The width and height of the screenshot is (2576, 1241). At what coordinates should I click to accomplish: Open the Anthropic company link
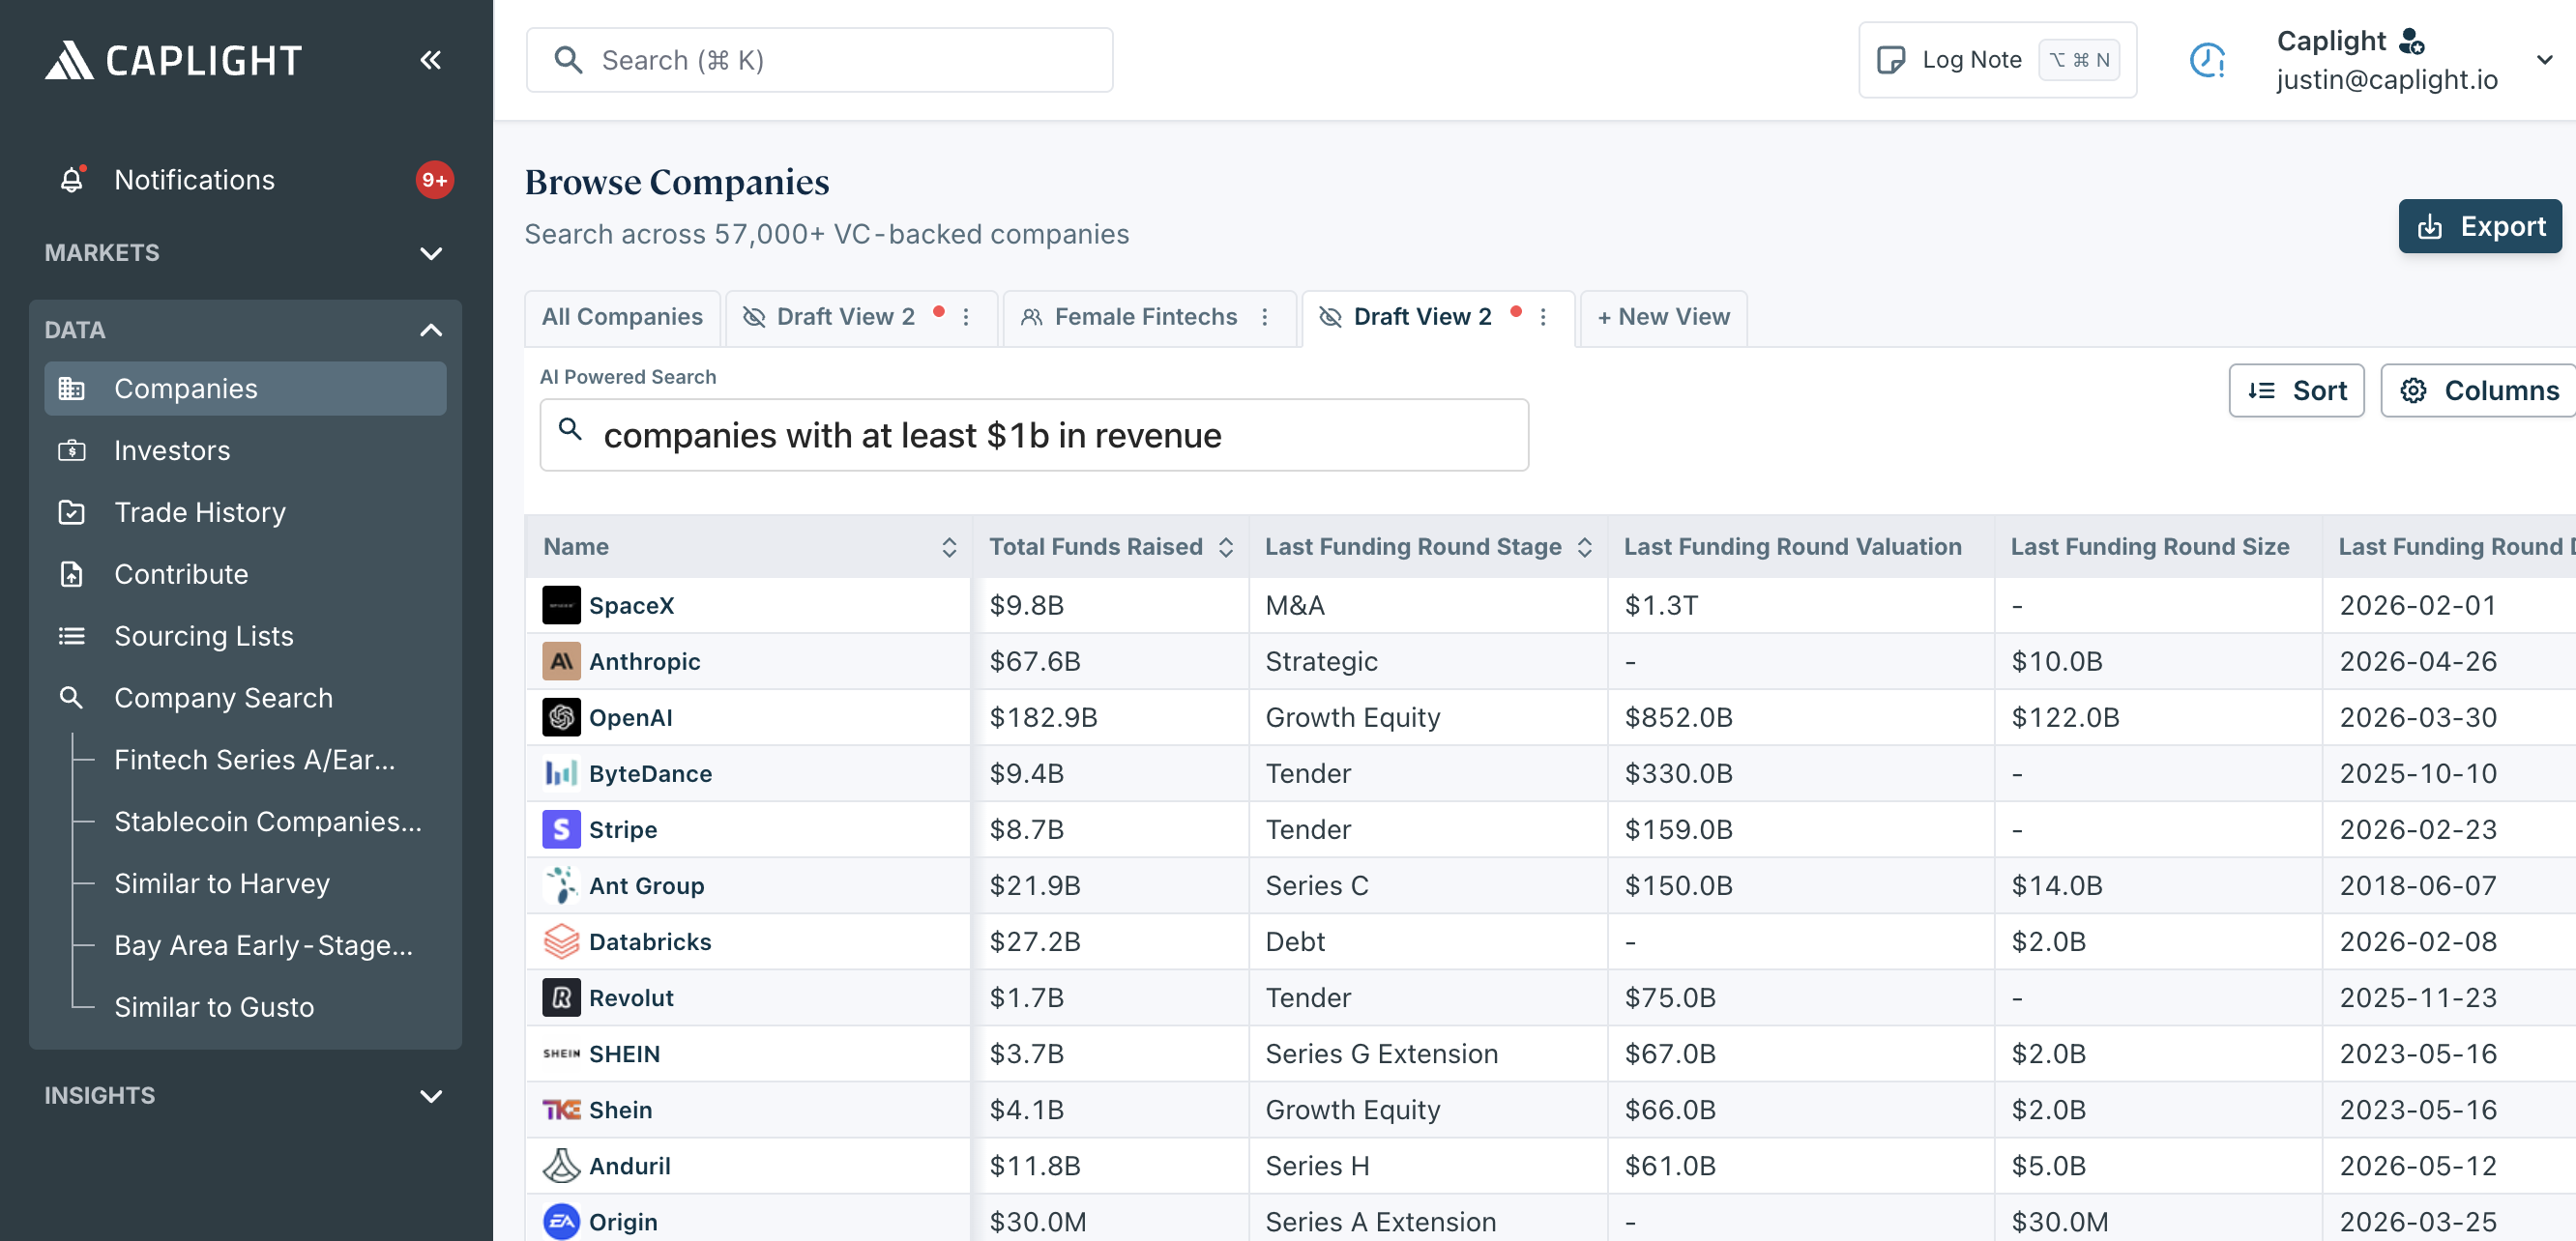[644, 661]
